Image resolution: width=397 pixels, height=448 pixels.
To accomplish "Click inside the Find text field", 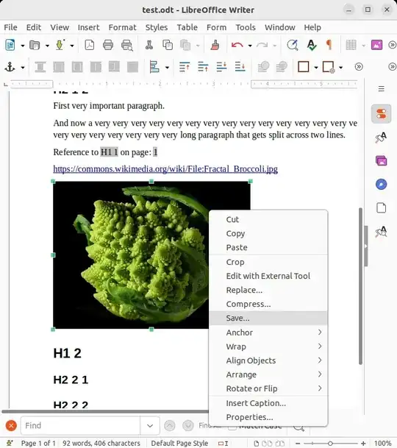I will (x=80, y=426).
